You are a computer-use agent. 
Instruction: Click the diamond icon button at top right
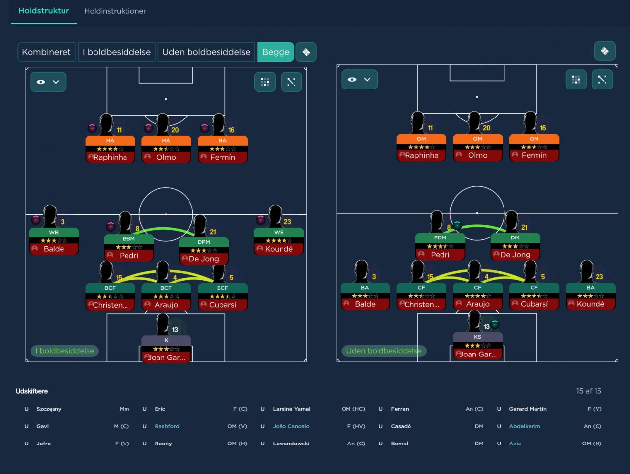[x=605, y=51]
